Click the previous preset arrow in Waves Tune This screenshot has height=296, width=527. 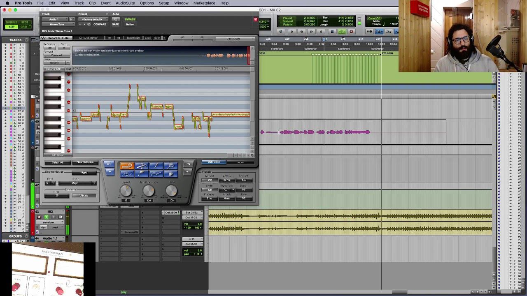point(110,38)
